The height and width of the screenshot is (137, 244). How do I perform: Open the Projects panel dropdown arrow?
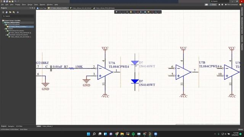(30, 8)
